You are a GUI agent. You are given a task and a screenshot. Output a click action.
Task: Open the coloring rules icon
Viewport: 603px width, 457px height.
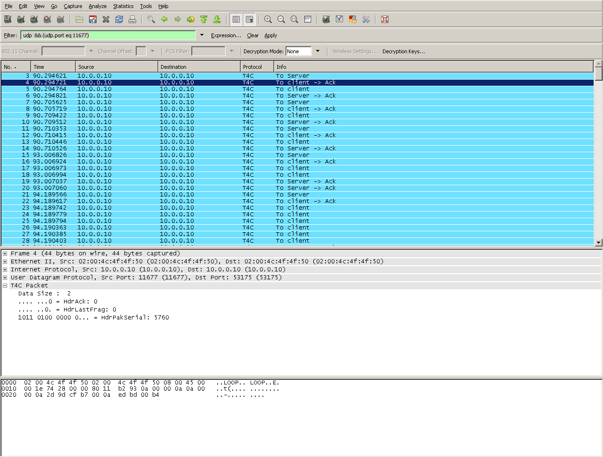click(x=352, y=19)
